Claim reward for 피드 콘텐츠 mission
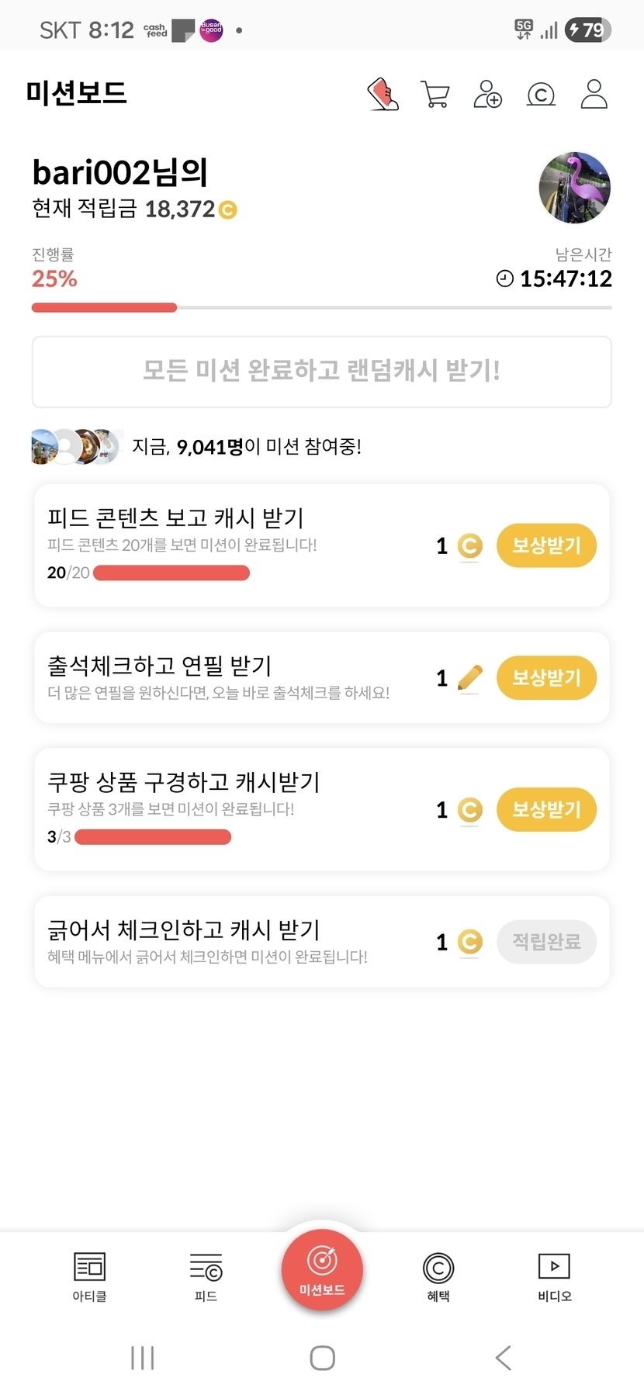The image size is (644, 1395). click(546, 545)
